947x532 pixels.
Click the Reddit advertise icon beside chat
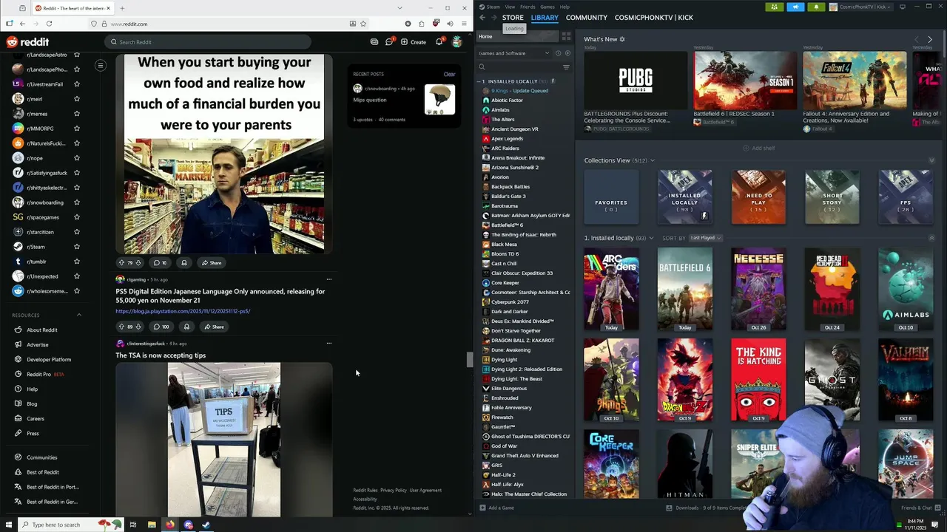(374, 42)
